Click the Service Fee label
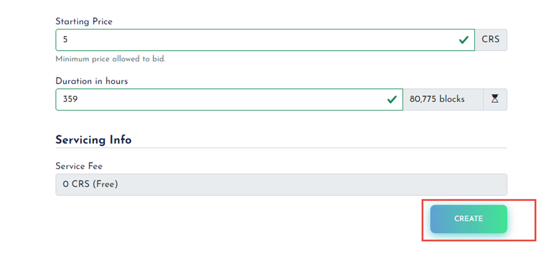 pos(79,166)
